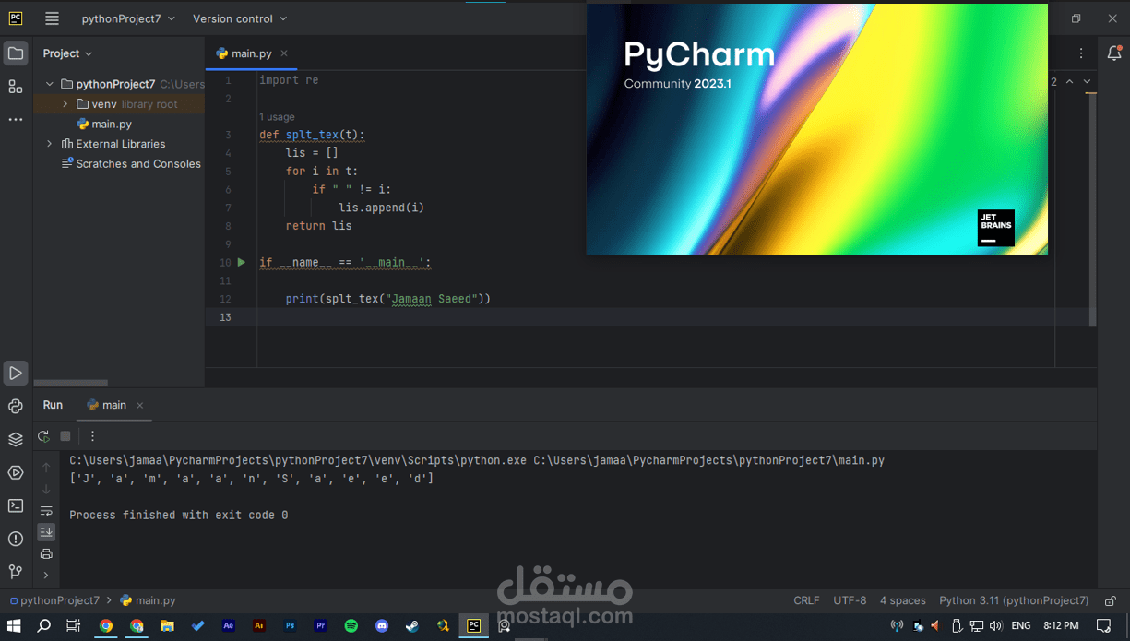
Task: Click the up stack trace arrow
Action: [x=46, y=468]
